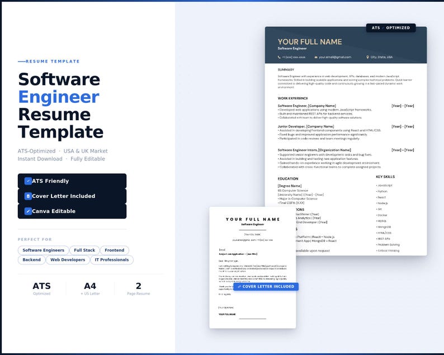Click the Backend tag
This screenshot has height=355, width=444.
coord(31,260)
